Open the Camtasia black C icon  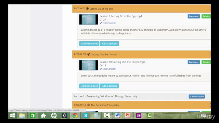pyautogui.click(x=107, y=115)
